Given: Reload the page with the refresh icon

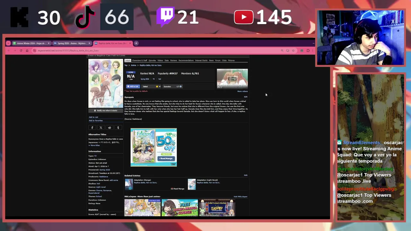Looking at the screenshot, I should pyautogui.click(x=21, y=50).
